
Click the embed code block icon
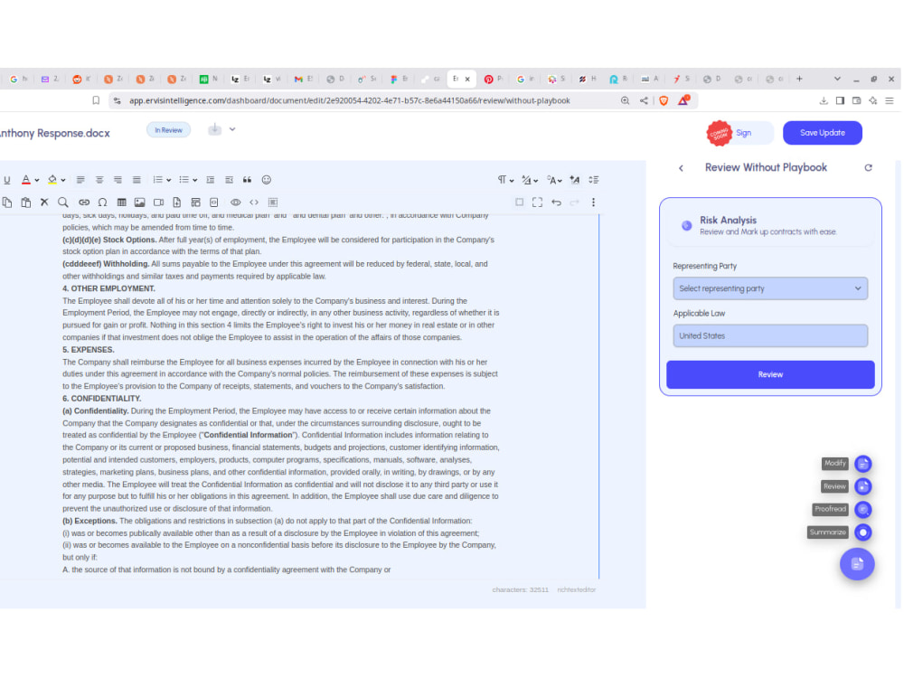(x=214, y=202)
